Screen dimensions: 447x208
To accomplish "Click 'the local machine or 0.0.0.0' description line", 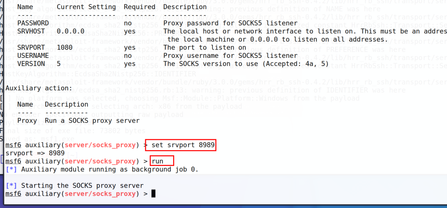I will click(278, 39).
